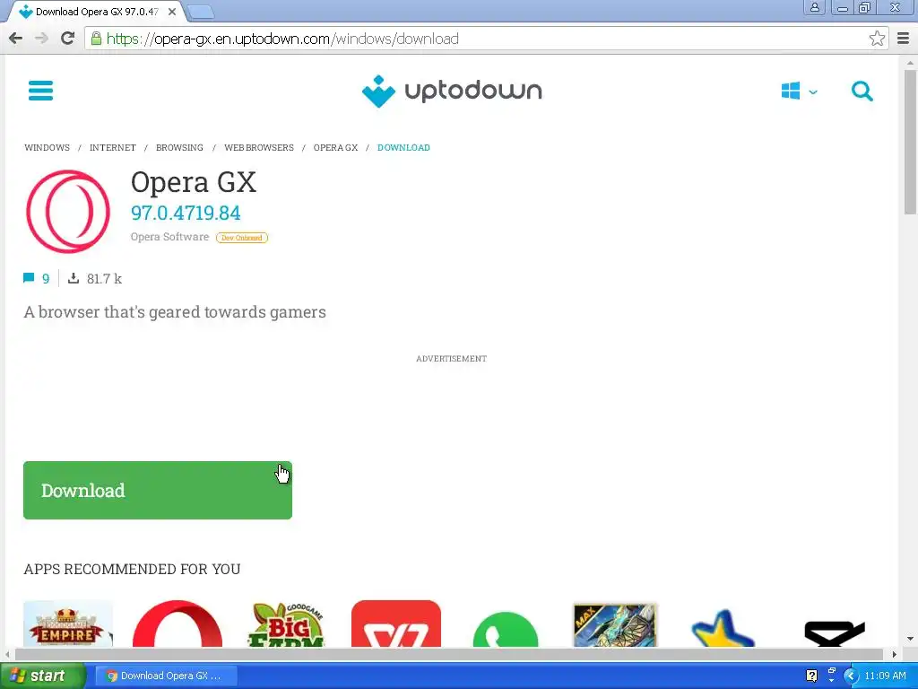Click the address bar URL field
The height and width of the screenshot is (689, 918).
[485, 39]
